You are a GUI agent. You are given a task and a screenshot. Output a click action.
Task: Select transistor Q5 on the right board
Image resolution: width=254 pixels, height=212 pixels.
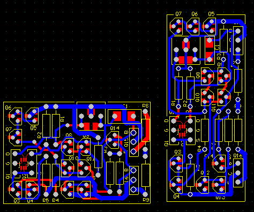tap(210, 26)
